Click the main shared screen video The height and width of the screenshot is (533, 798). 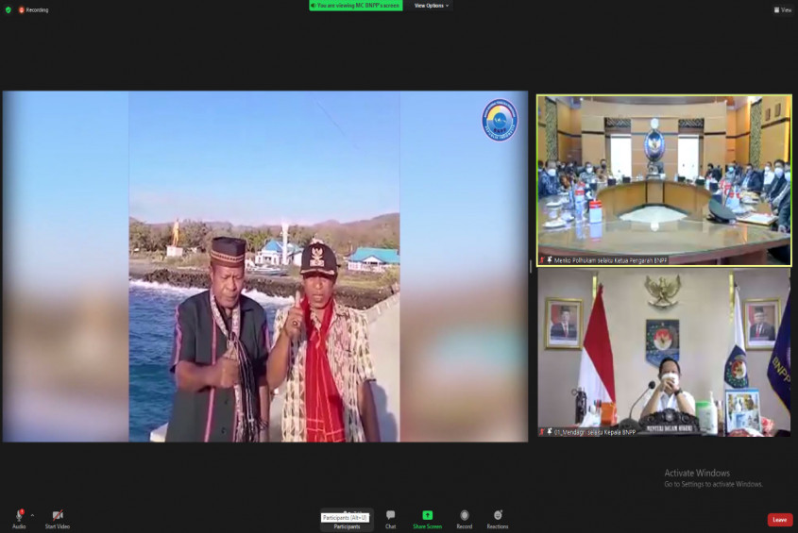pyautogui.click(x=264, y=266)
